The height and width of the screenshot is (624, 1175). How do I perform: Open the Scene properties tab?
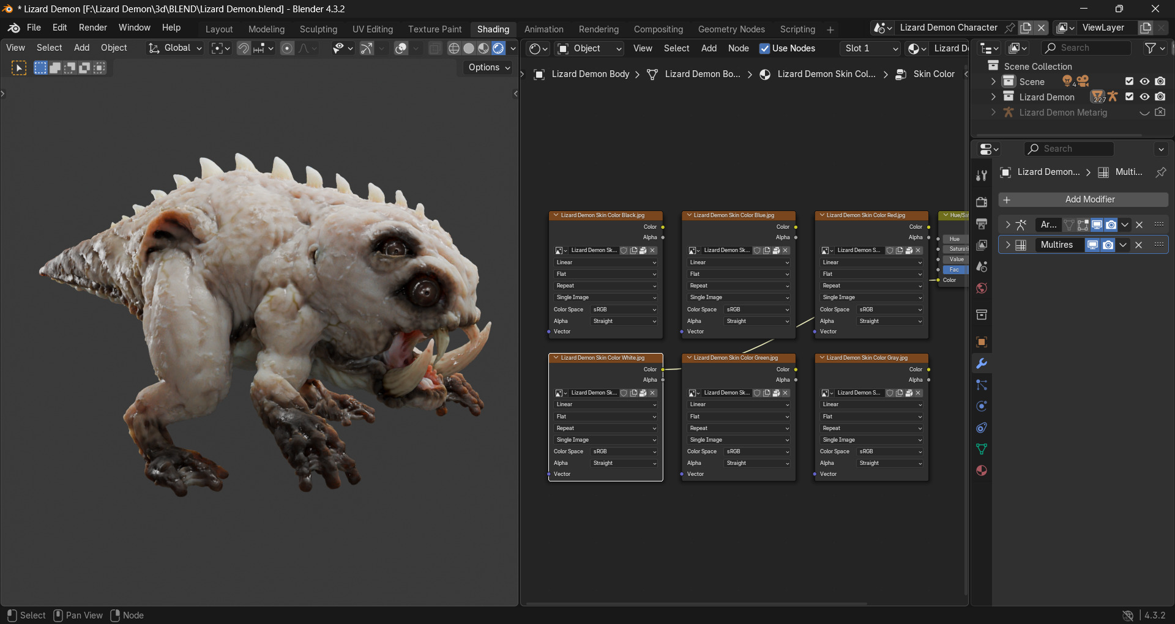tap(982, 267)
